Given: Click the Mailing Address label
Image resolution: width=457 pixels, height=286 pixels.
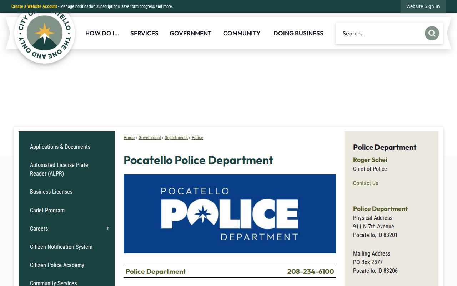Looking at the screenshot, I should pyautogui.click(x=372, y=253).
